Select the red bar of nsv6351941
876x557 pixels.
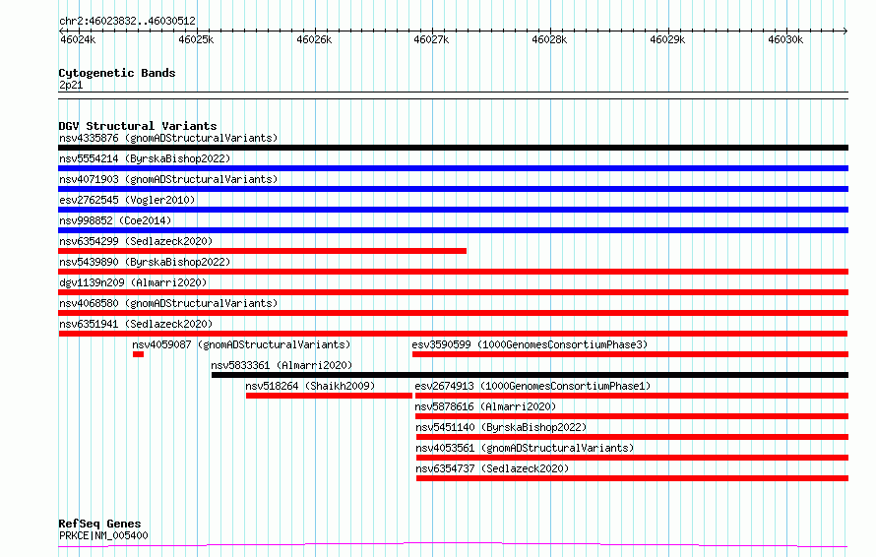pyautogui.click(x=453, y=334)
